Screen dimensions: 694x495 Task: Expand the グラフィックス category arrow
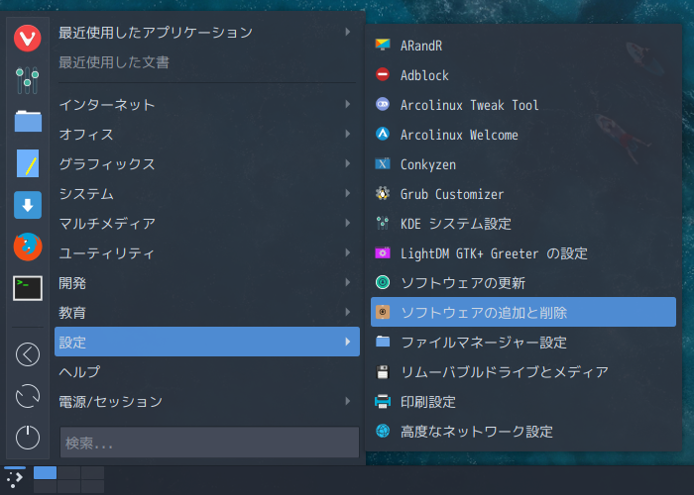tap(348, 163)
